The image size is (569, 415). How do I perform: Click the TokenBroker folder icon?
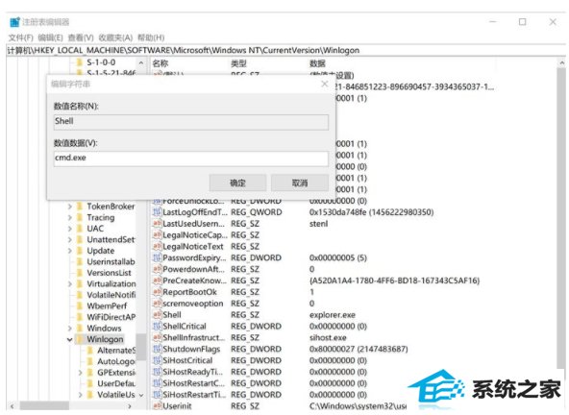pos(80,207)
